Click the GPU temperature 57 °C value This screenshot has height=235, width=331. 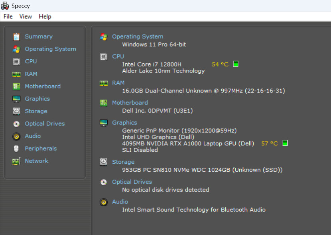269,143
